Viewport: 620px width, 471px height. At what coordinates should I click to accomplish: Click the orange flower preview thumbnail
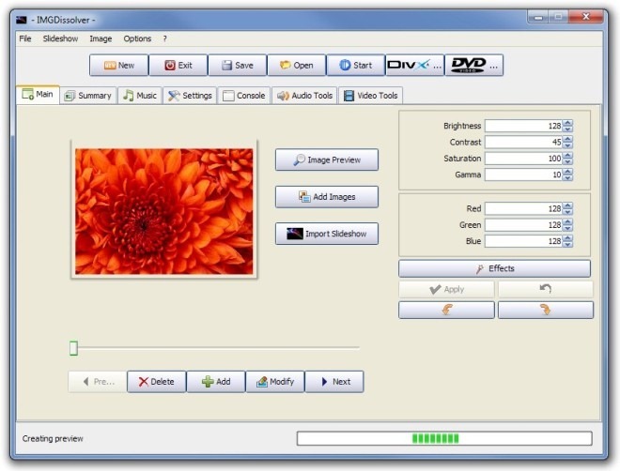[x=164, y=211]
